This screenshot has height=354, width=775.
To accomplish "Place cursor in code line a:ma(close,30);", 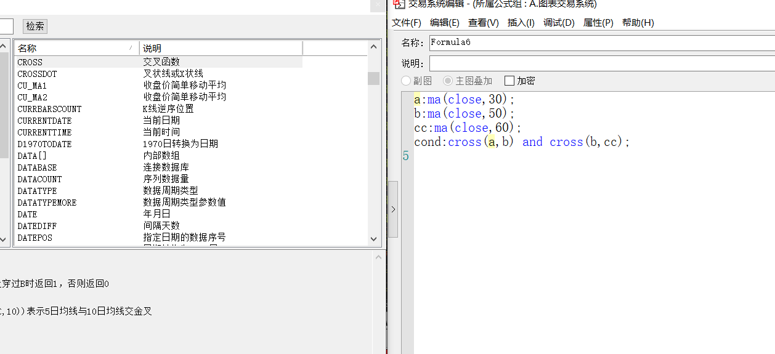I will 464,99.
